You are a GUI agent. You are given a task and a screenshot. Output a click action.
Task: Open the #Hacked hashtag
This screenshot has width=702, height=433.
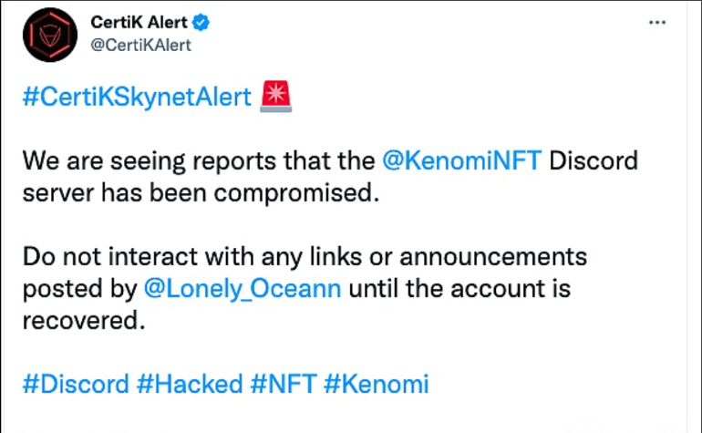(190, 384)
